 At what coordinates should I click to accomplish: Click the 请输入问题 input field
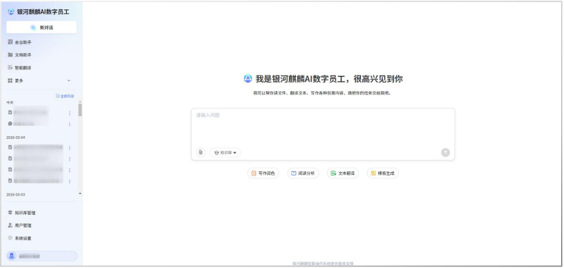pyautogui.click(x=323, y=128)
